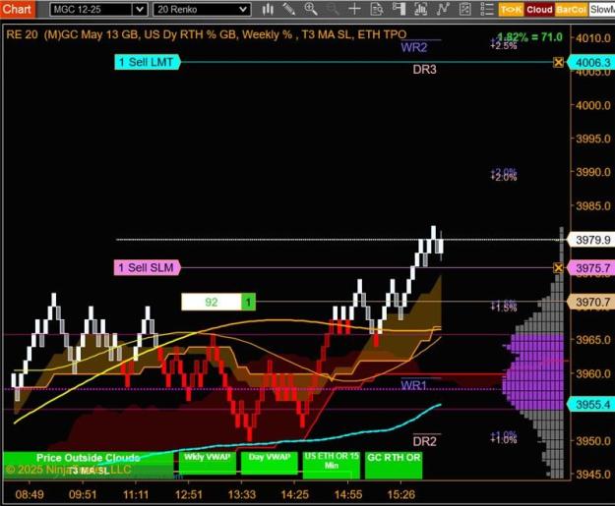This screenshot has width=615, height=506.
Task: Click the 1 Sell LMT order label
Action: (147, 62)
